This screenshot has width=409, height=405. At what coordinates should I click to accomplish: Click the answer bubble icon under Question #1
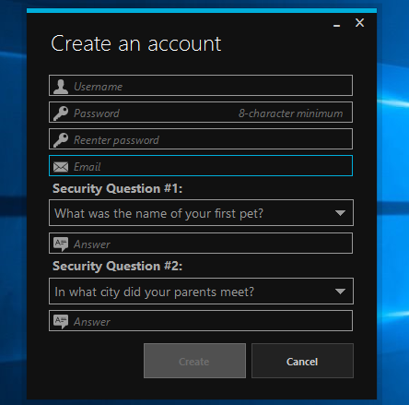61,244
